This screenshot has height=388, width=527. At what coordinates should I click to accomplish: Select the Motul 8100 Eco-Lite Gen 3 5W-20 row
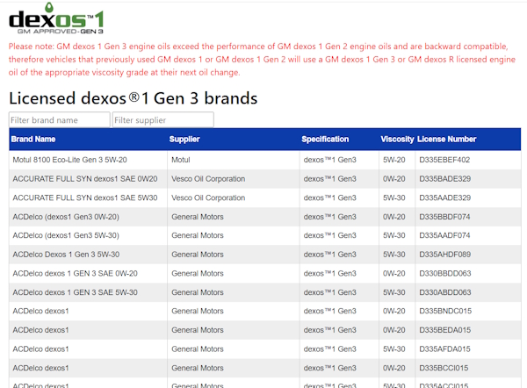(x=69, y=160)
